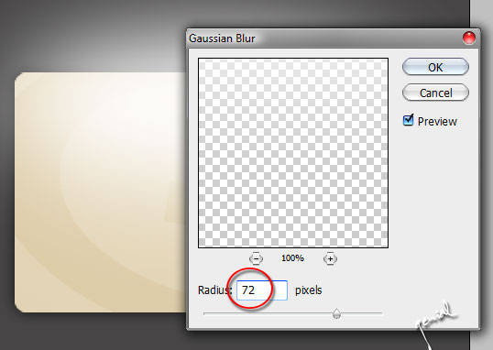Click the pixels unit label
The height and width of the screenshot is (350, 493).
[x=309, y=290]
